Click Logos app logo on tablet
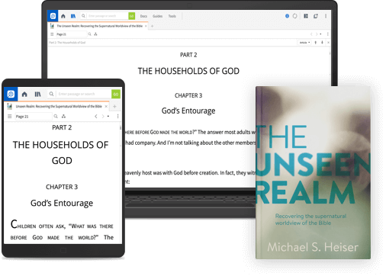This screenshot has width=386, height=276. pyautogui.click(x=11, y=94)
